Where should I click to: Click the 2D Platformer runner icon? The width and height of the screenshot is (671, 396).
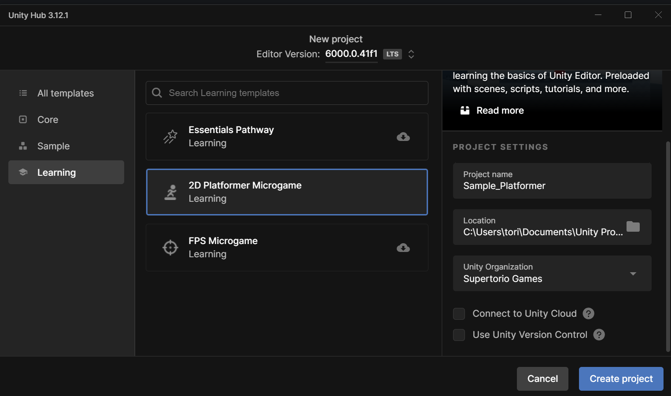coord(170,192)
